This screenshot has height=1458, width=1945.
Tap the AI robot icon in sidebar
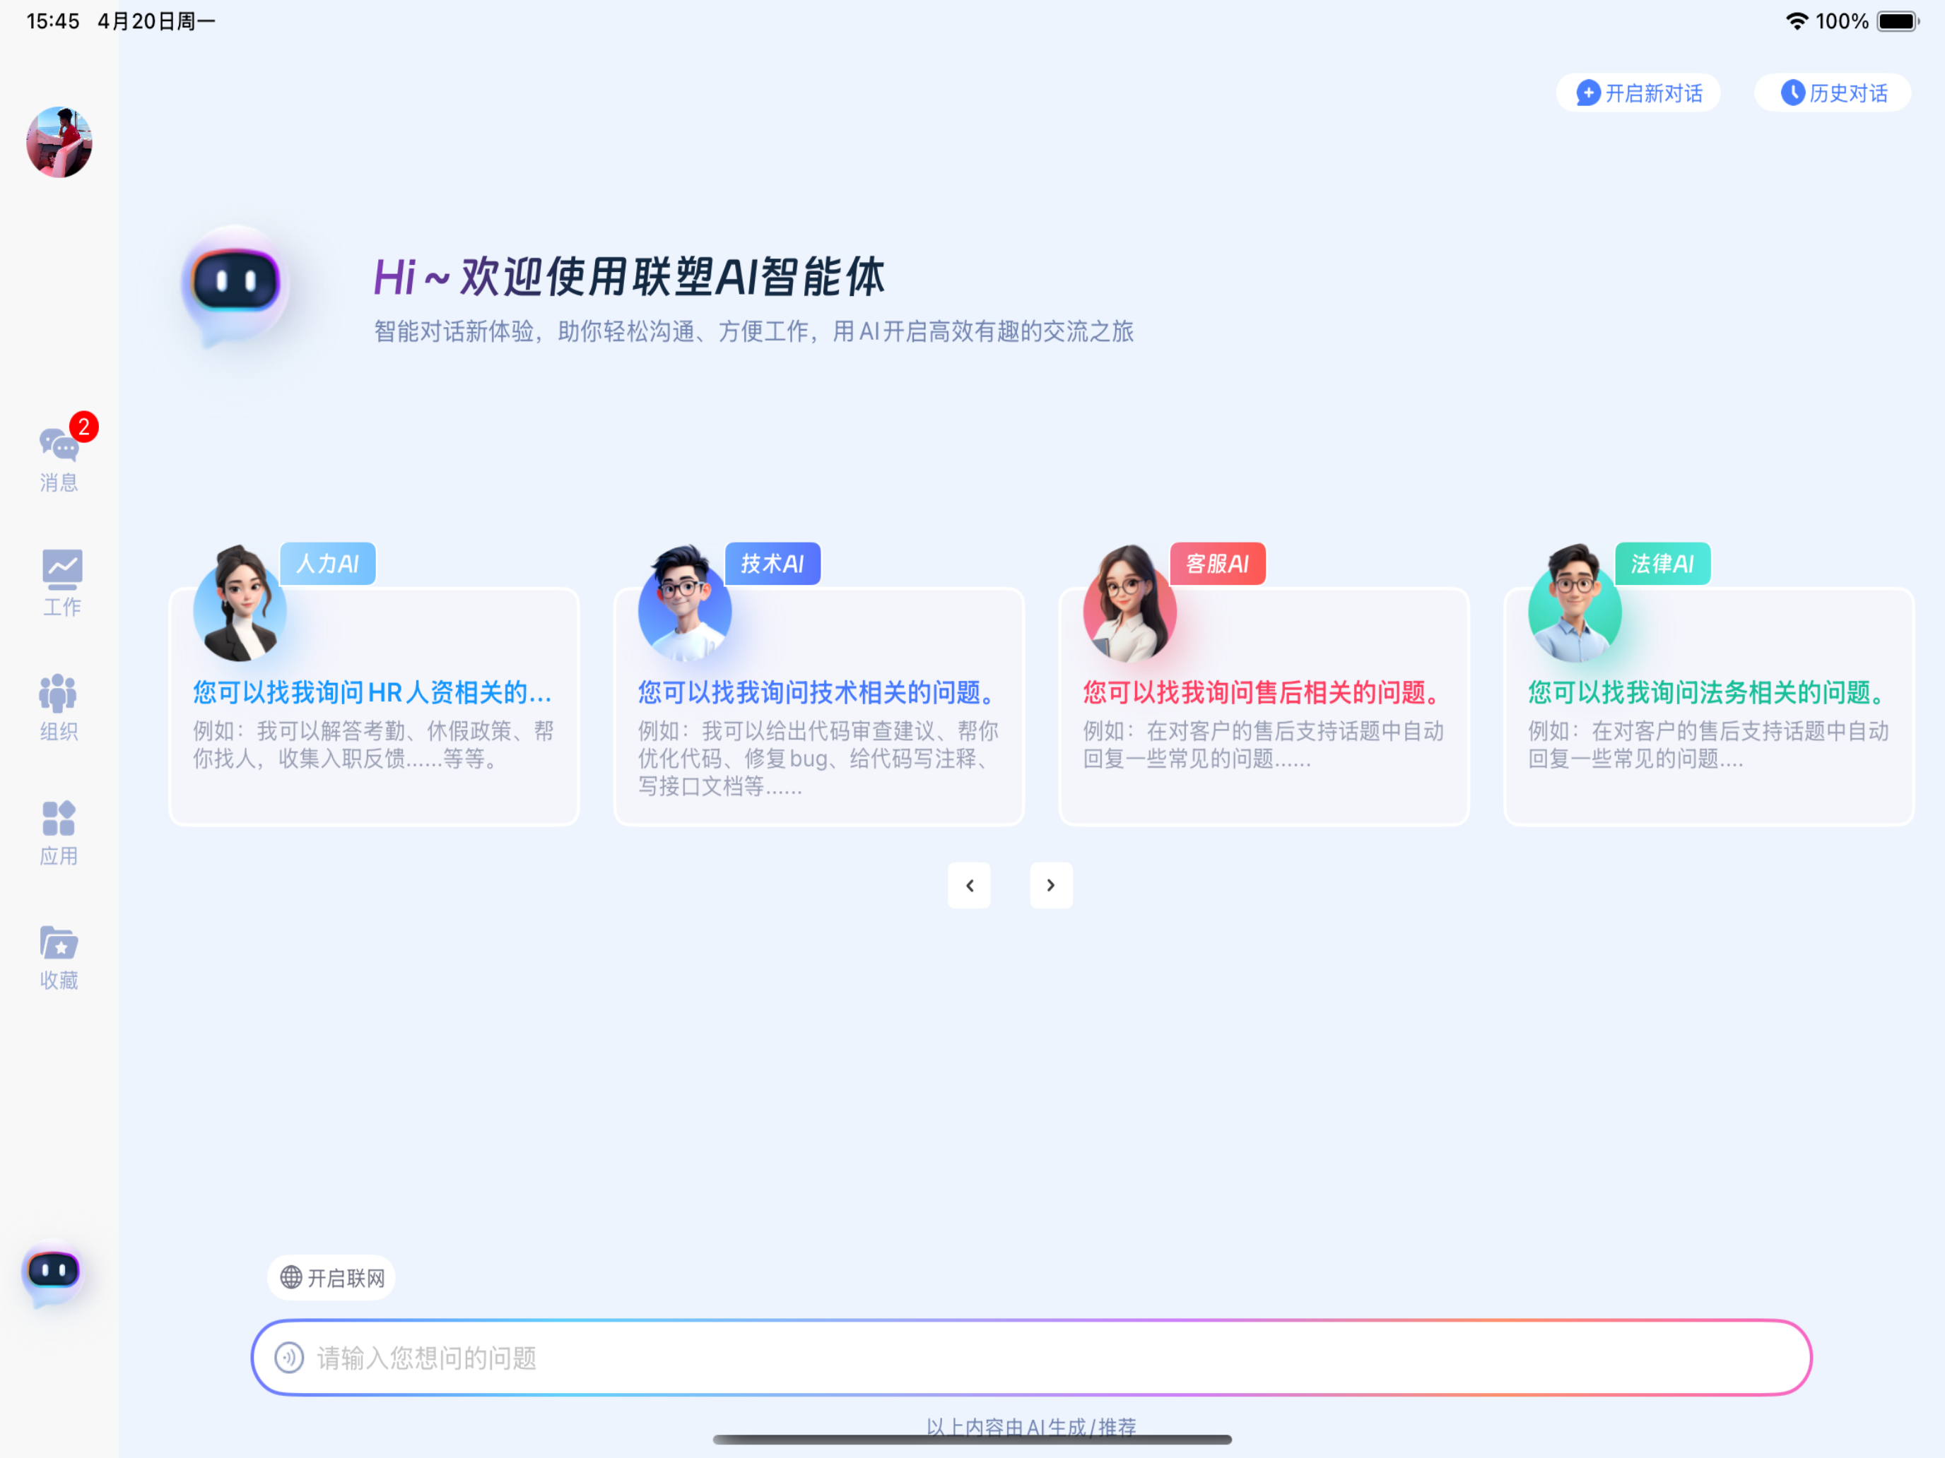click(x=54, y=1274)
